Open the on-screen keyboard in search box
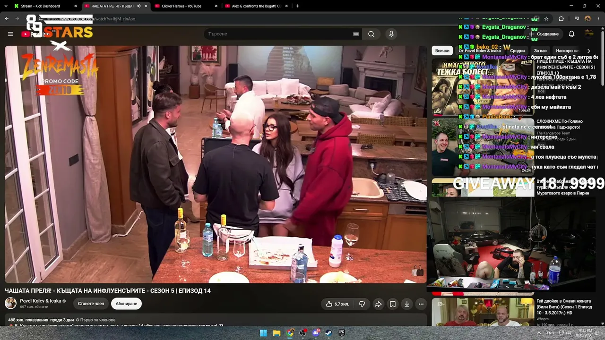The width and height of the screenshot is (605, 340). pos(356,34)
